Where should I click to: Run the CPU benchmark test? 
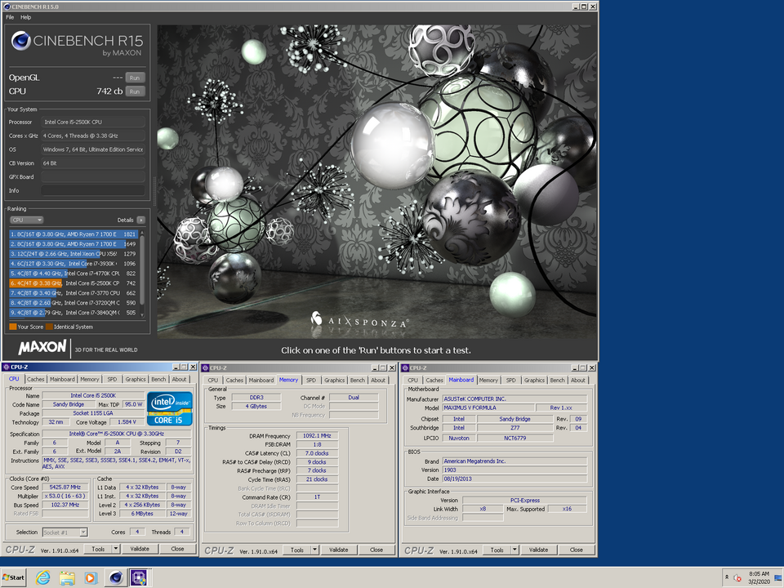click(135, 91)
